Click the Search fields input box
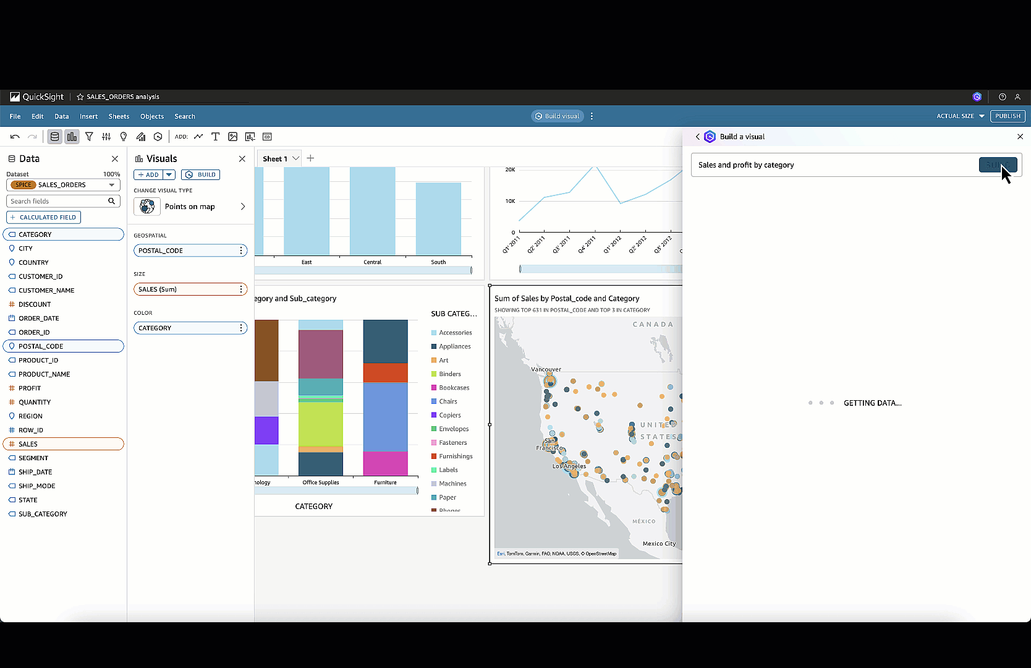The image size is (1031, 668). click(57, 202)
